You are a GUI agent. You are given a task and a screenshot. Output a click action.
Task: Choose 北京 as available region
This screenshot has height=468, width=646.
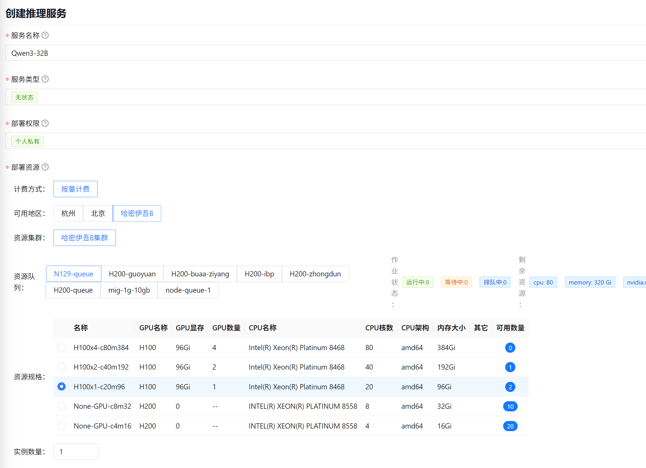click(x=98, y=213)
